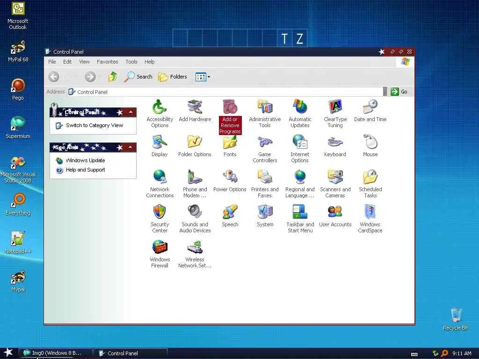Select Control Panel taskbar button
The width and height of the screenshot is (479, 359).
[x=131, y=353]
